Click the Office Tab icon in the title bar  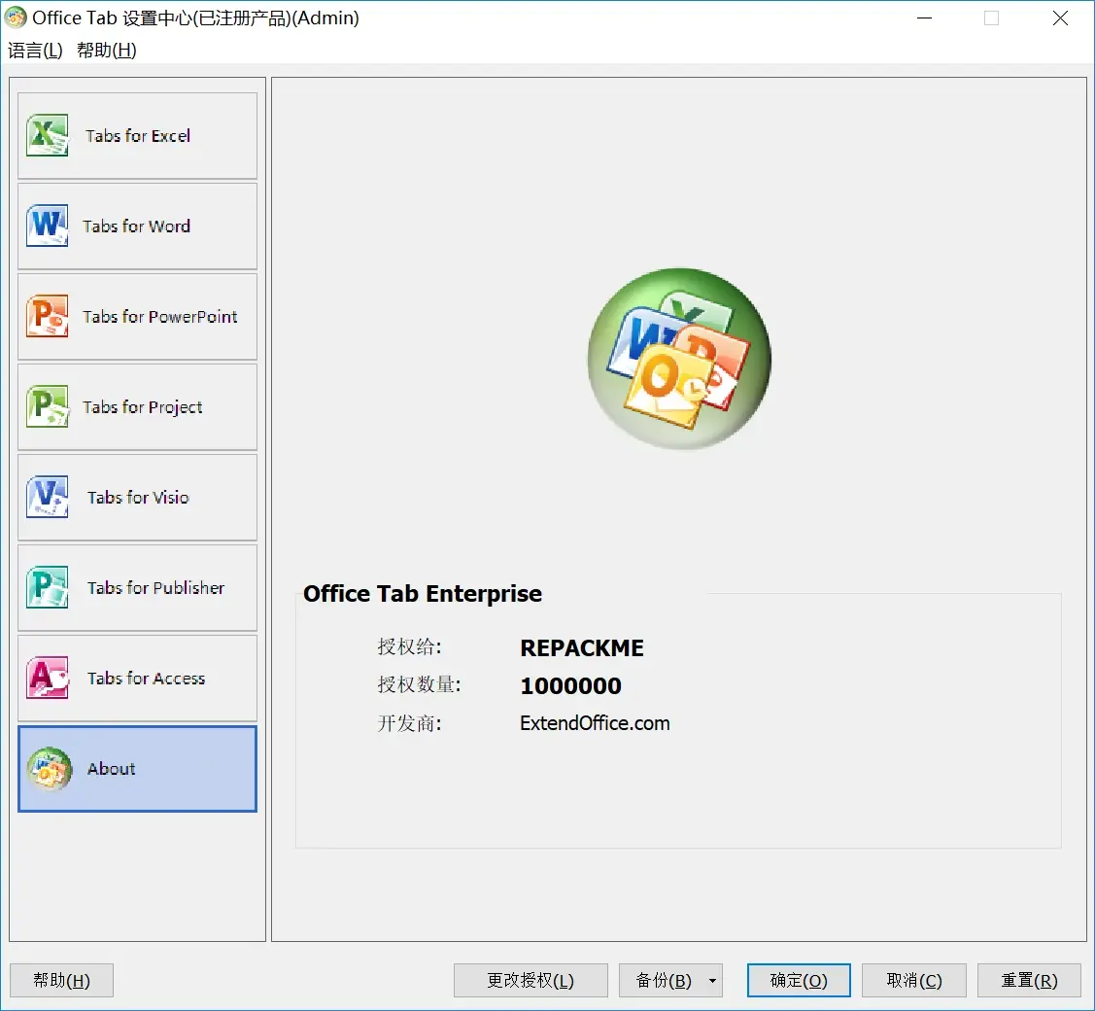point(16,17)
